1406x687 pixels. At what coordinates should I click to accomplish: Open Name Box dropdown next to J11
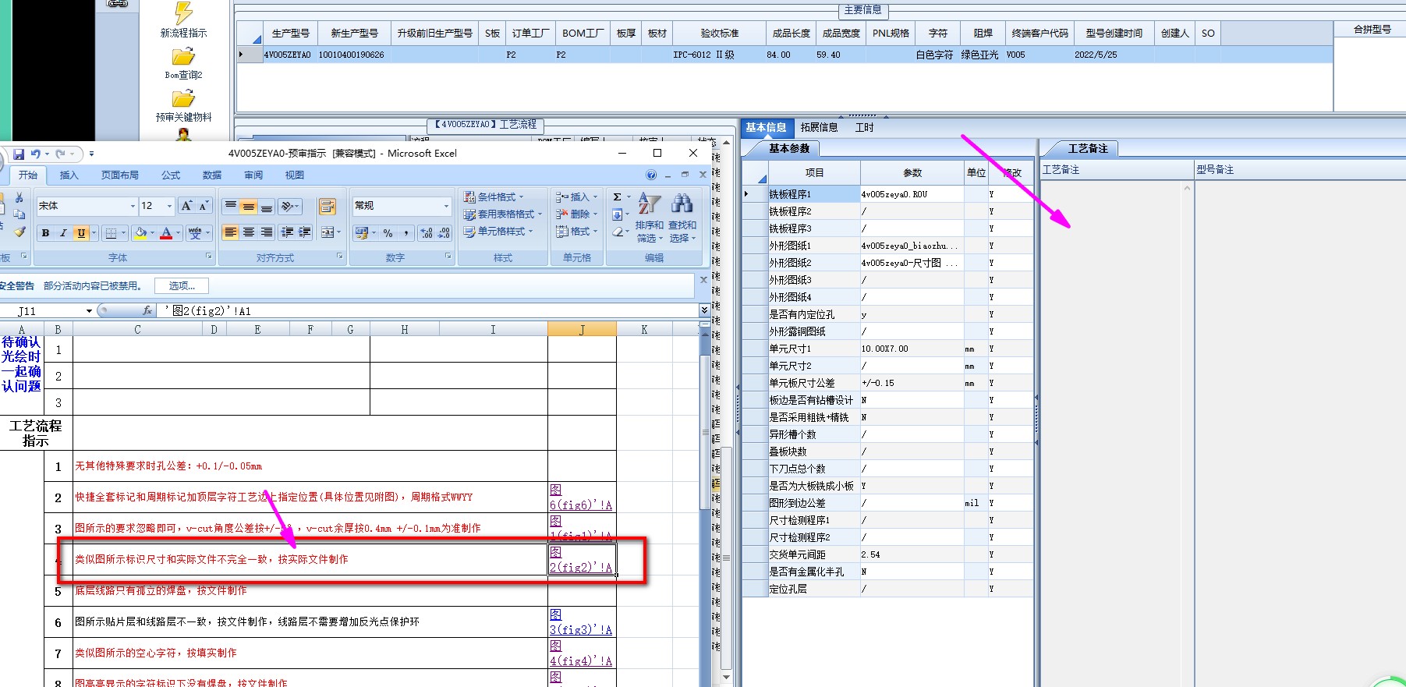[89, 310]
